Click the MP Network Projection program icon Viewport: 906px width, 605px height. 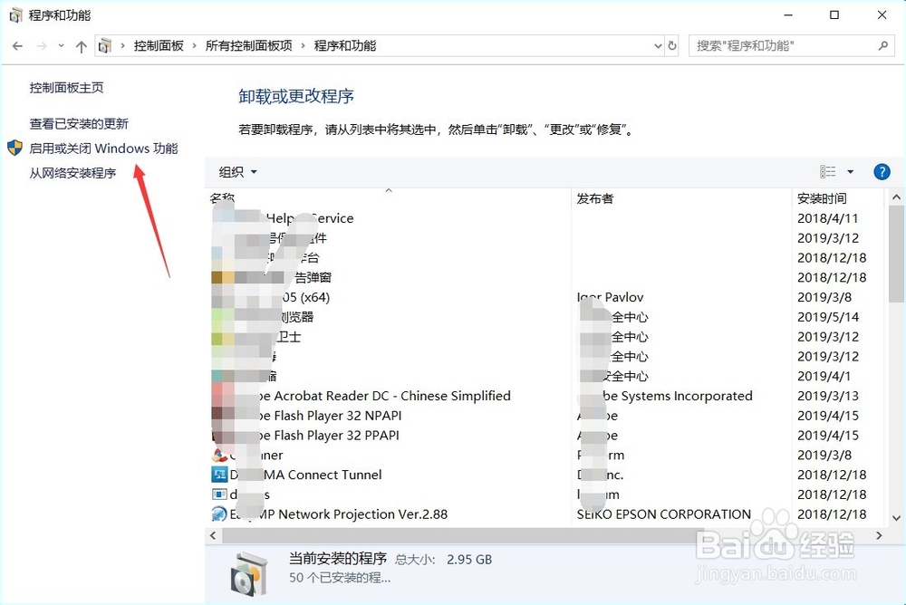coord(219,514)
